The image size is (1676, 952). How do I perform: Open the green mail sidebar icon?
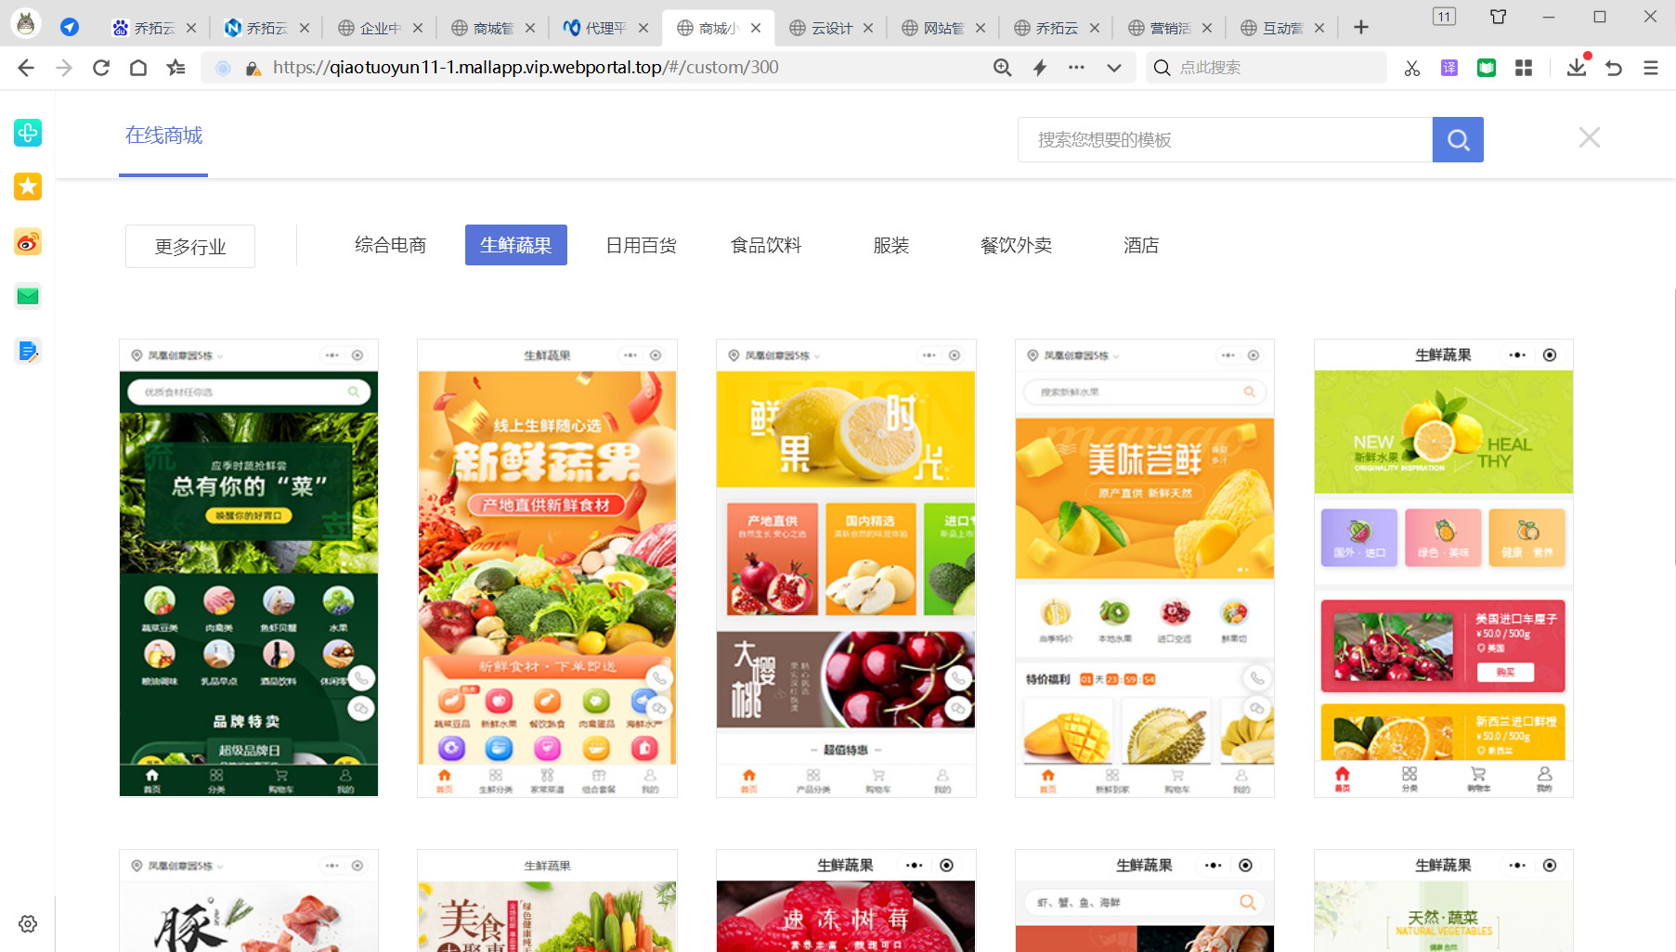click(28, 297)
